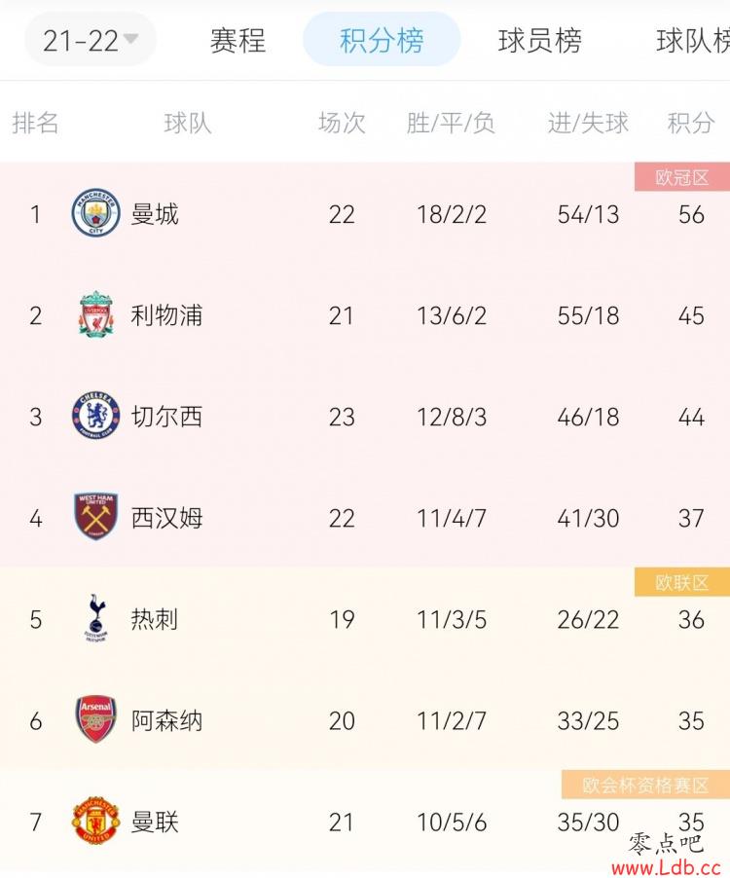
Task: Click the 积分 column header
Action: (x=691, y=123)
